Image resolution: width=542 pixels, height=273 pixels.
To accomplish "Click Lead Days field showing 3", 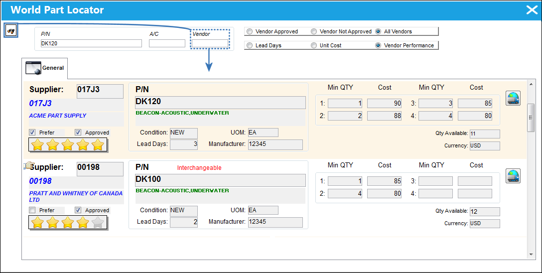I will point(184,144).
